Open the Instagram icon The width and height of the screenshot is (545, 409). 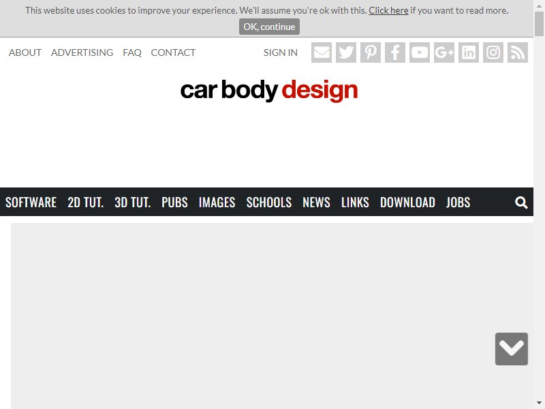point(493,52)
